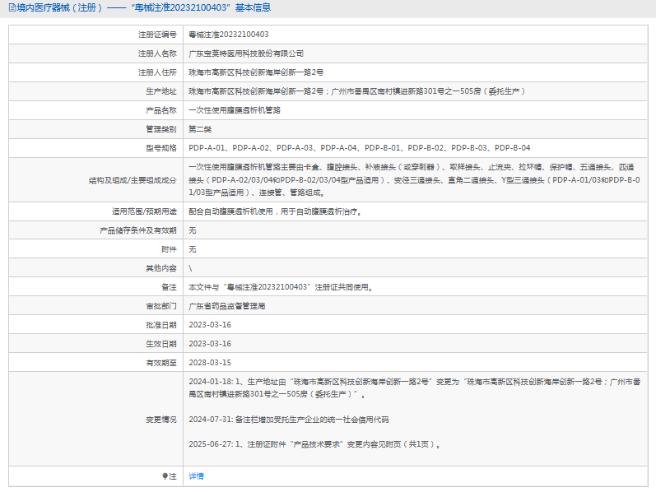Click the 结构及组成/主要组成成分 label
The image size is (656, 492).
click(133, 180)
